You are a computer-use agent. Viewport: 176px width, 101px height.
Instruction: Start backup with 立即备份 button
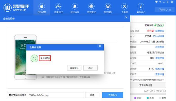112,95
